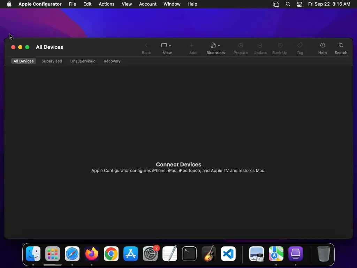The width and height of the screenshot is (357, 268).
Task: Click the Spotlight search icon in menu bar
Action: (288, 4)
